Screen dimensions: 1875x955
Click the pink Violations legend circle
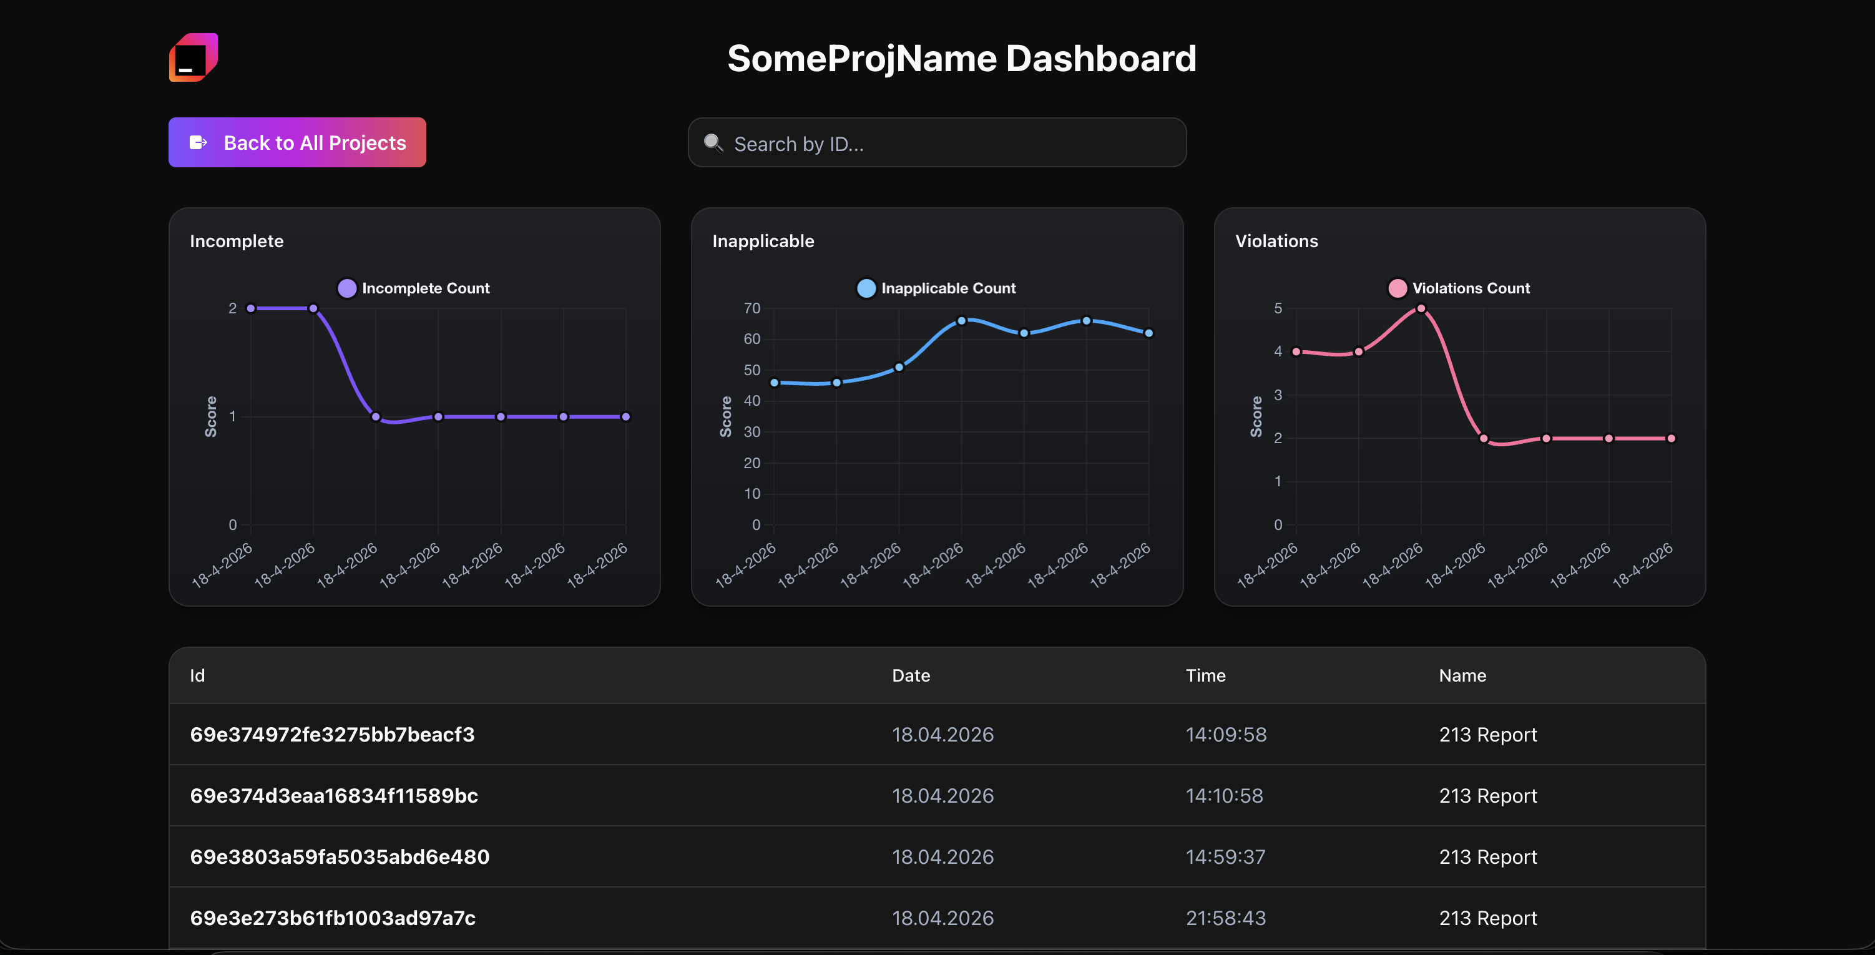[1397, 288]
